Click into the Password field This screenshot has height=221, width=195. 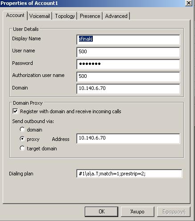[x=128, y=64]
